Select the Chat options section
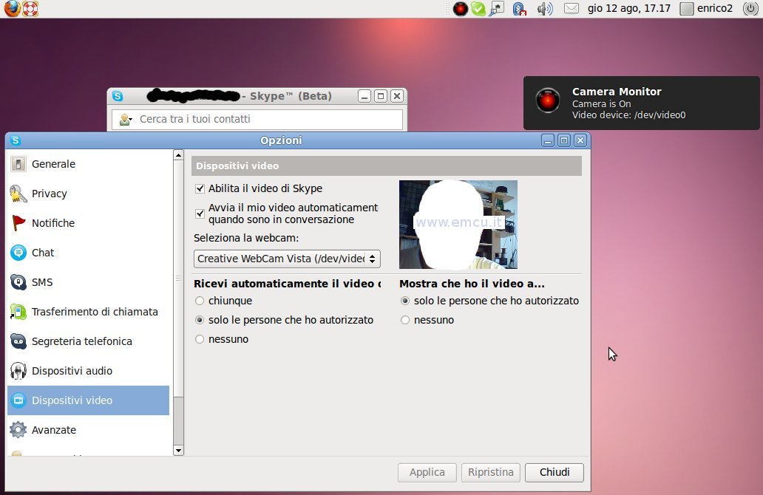Screen dimensions: 763x495 pyautogui.click(x=88, y=253)
